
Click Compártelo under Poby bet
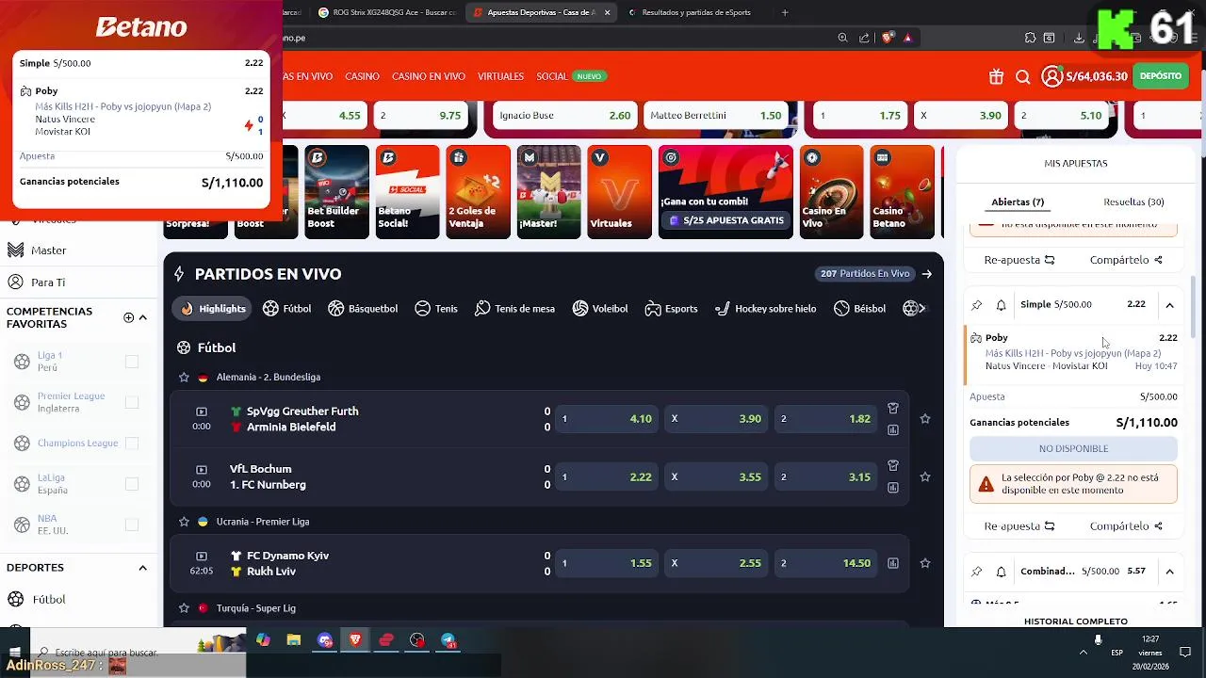(1126, 526)
